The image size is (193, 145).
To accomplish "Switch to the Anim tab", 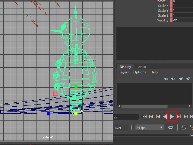I will 142,67.
